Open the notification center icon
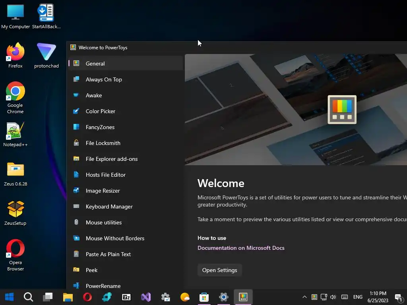This screenshot has width=407, height=305. [399, 297]
